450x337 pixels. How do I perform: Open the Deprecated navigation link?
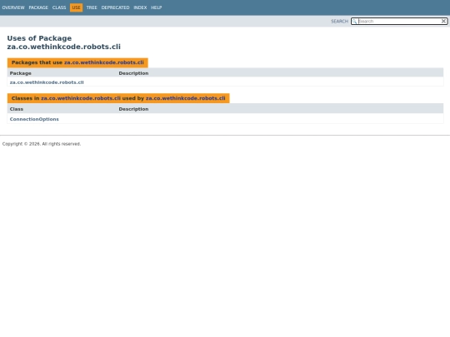coord(115,7)
